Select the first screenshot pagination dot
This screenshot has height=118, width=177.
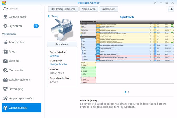click(x=126, y=92)
